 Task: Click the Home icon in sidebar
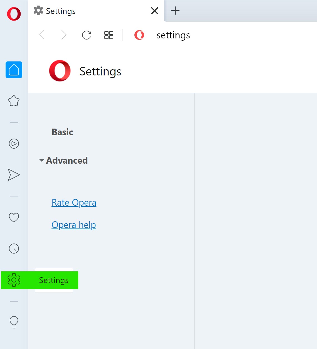[x=14, y=70]
